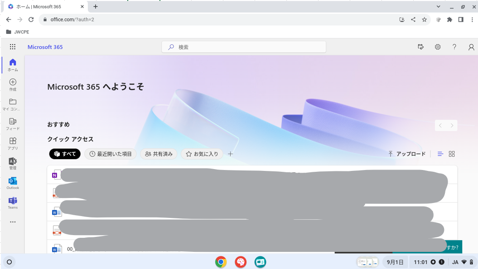478x269 pixels.
Task: Toggle the browser side panel
Action: click(x=461, y=19)
